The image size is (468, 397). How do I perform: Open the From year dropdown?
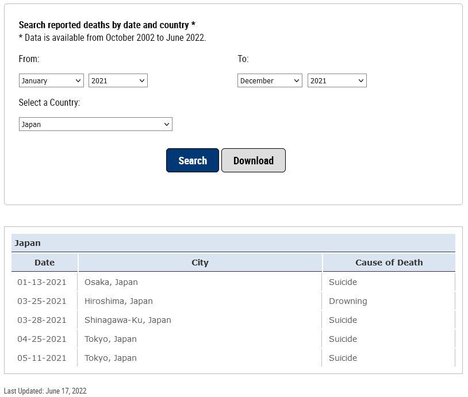pyautogui.click(x=118, y=80)
